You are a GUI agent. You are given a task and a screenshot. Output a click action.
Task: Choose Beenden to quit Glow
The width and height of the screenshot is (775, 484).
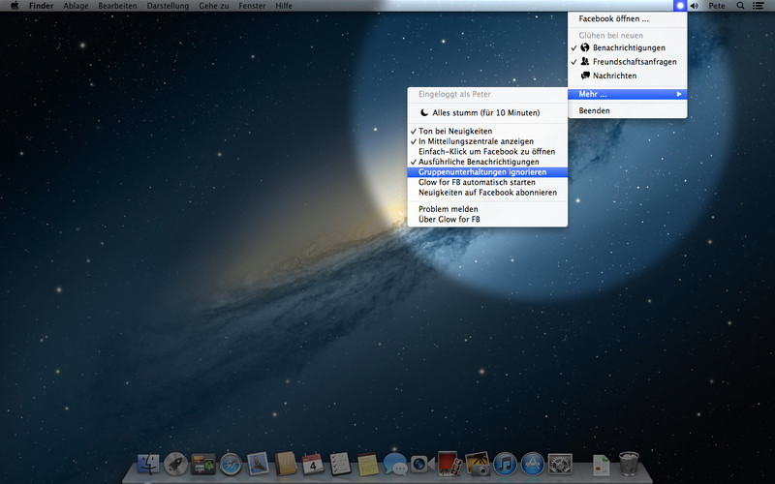point(627,110)
